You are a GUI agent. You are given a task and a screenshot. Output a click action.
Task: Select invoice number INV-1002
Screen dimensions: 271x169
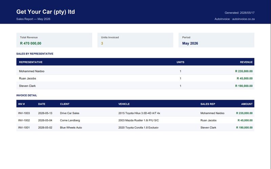(24, 120)
